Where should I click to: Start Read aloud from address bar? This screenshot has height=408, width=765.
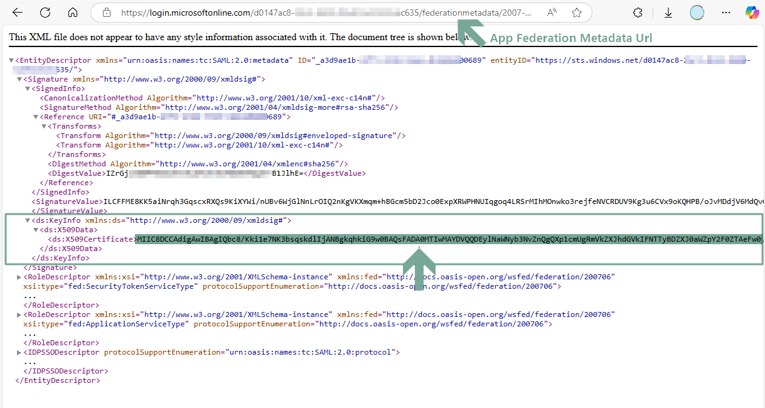click(x=552, y=13)
